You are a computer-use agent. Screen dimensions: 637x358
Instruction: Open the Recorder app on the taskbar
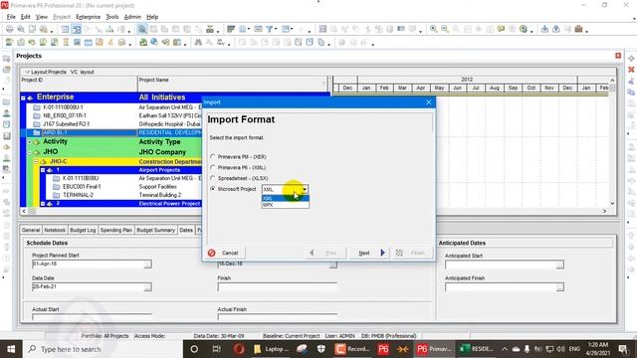(x=351, y=349)
